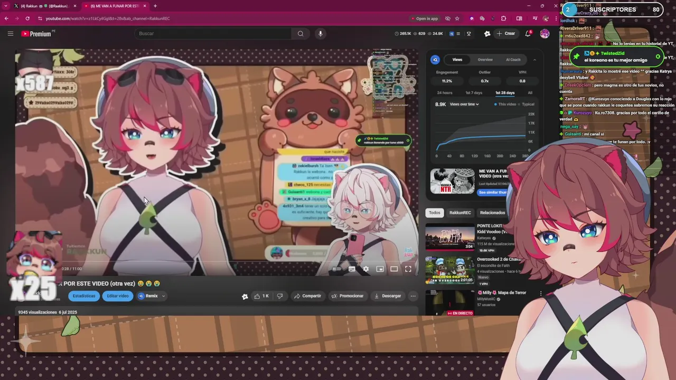Click the iQ logo in the stats panel
676x380 pixels.
435,60
